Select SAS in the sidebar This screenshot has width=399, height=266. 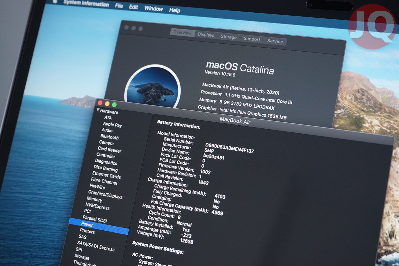[82, 237]
